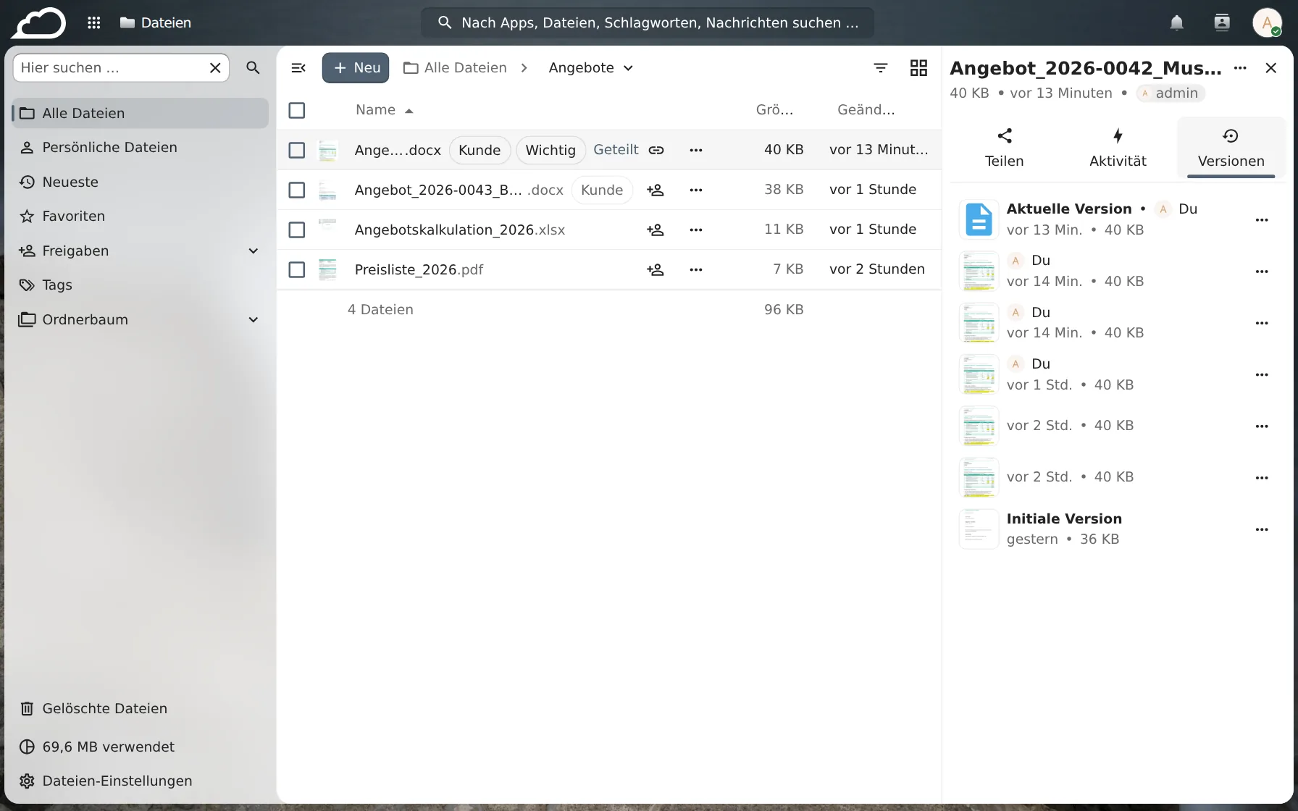
Task: Open the admin user avatar menu
Action: click(1267, 22)
